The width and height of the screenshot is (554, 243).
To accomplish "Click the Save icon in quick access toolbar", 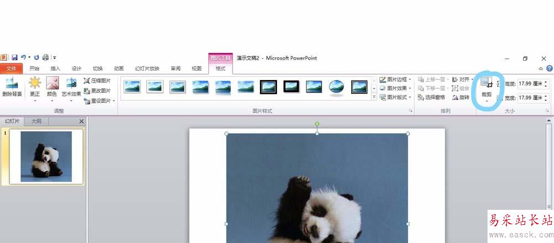I will pos(14,57).
